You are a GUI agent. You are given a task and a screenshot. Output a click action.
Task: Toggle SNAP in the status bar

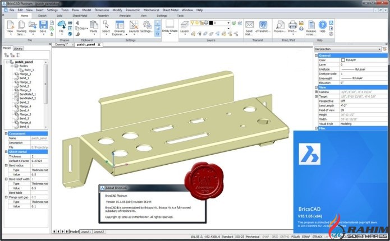pyautogui.click(x=265, y=237)
